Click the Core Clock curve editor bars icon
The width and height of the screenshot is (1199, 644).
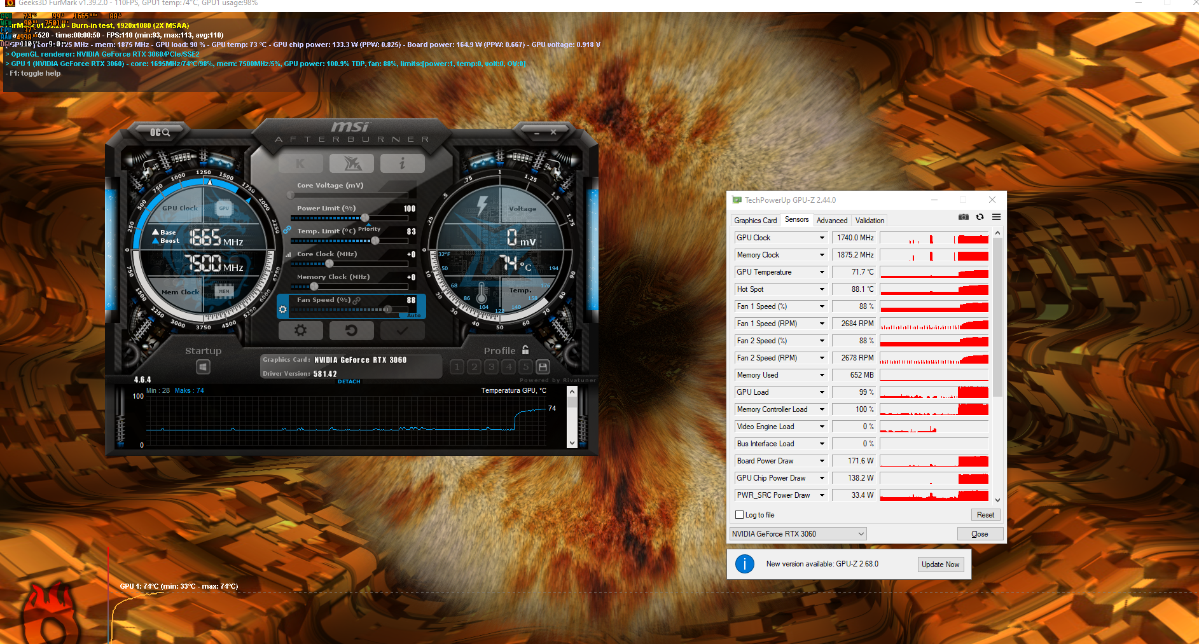coord(288,254)
